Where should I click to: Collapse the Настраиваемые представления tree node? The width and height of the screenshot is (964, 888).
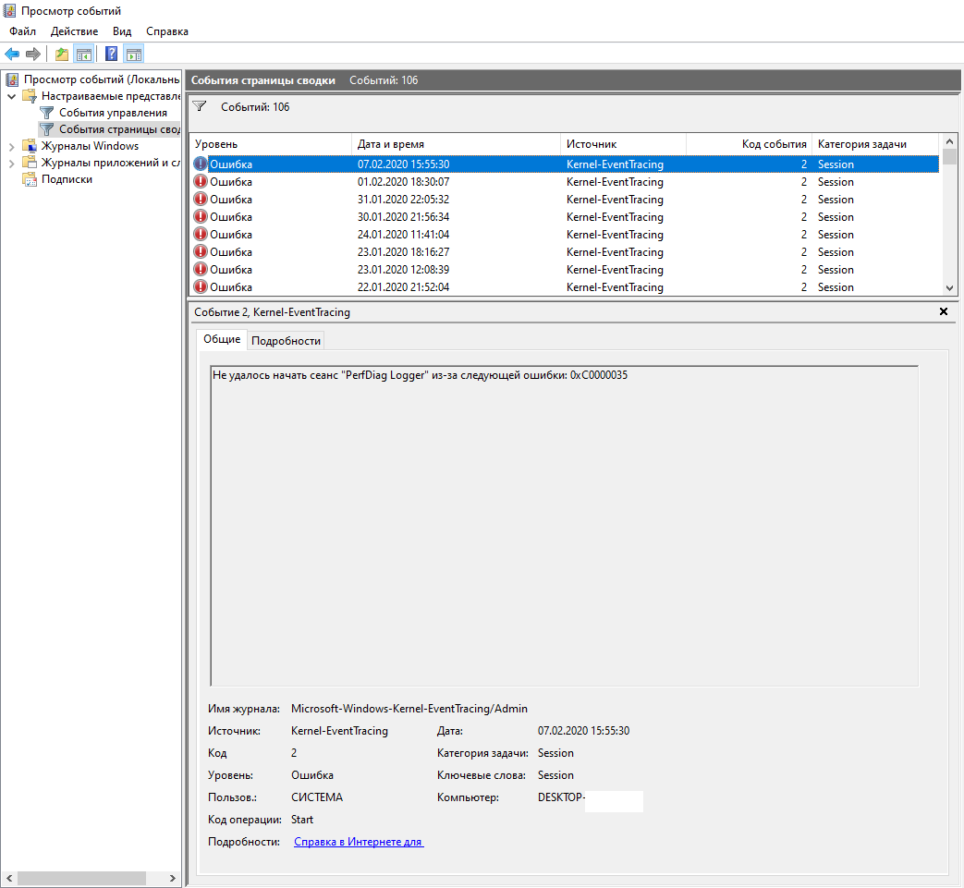point(12,96)
